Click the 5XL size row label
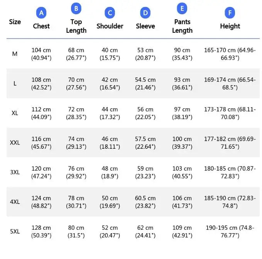Viewport: 262px width, 259px height. coord(15,232)
